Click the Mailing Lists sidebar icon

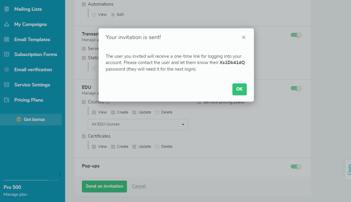click(x=7, y=9)
